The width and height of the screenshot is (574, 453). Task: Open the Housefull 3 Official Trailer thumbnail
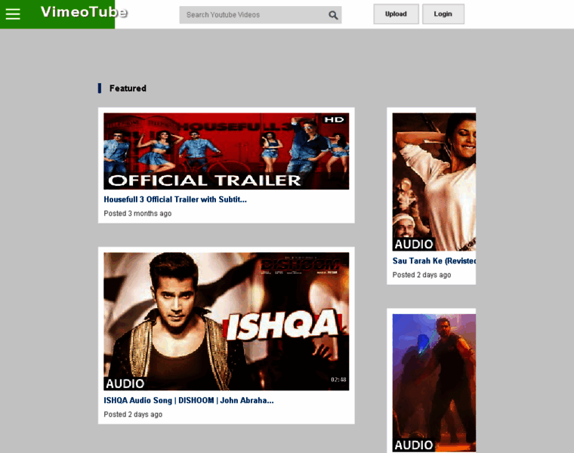(x=227, y=151)
